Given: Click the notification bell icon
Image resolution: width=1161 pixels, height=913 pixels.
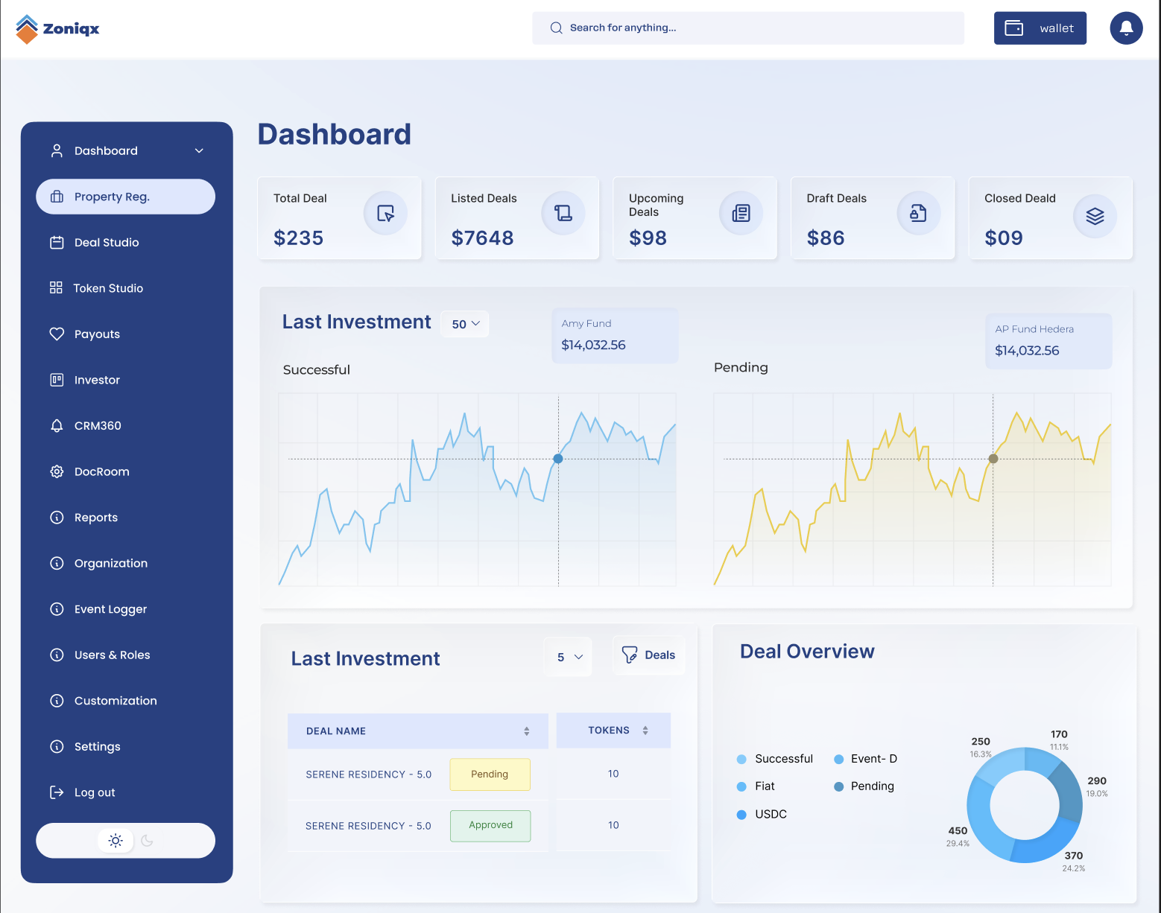Looking at the screenshot, I should [1126, 28].
